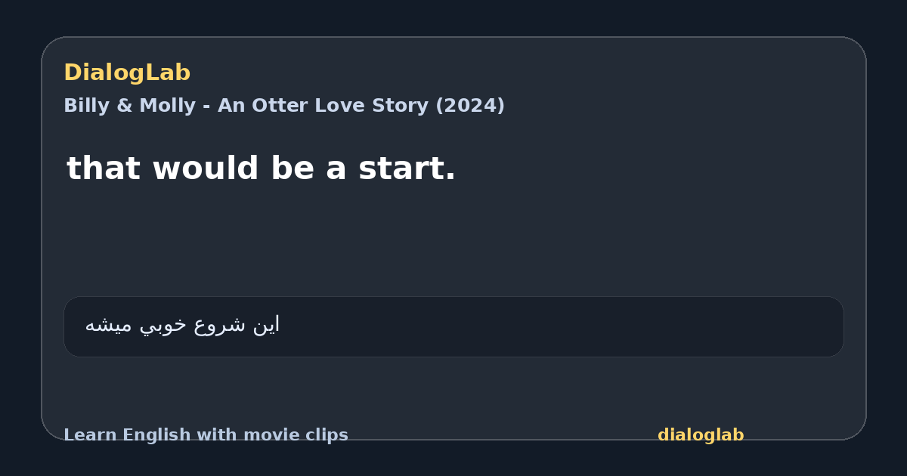This screenshot has width=907, height=476.
Task: Click "Learn English with movie clips" footer text
Action: click(x=206, y=435)
